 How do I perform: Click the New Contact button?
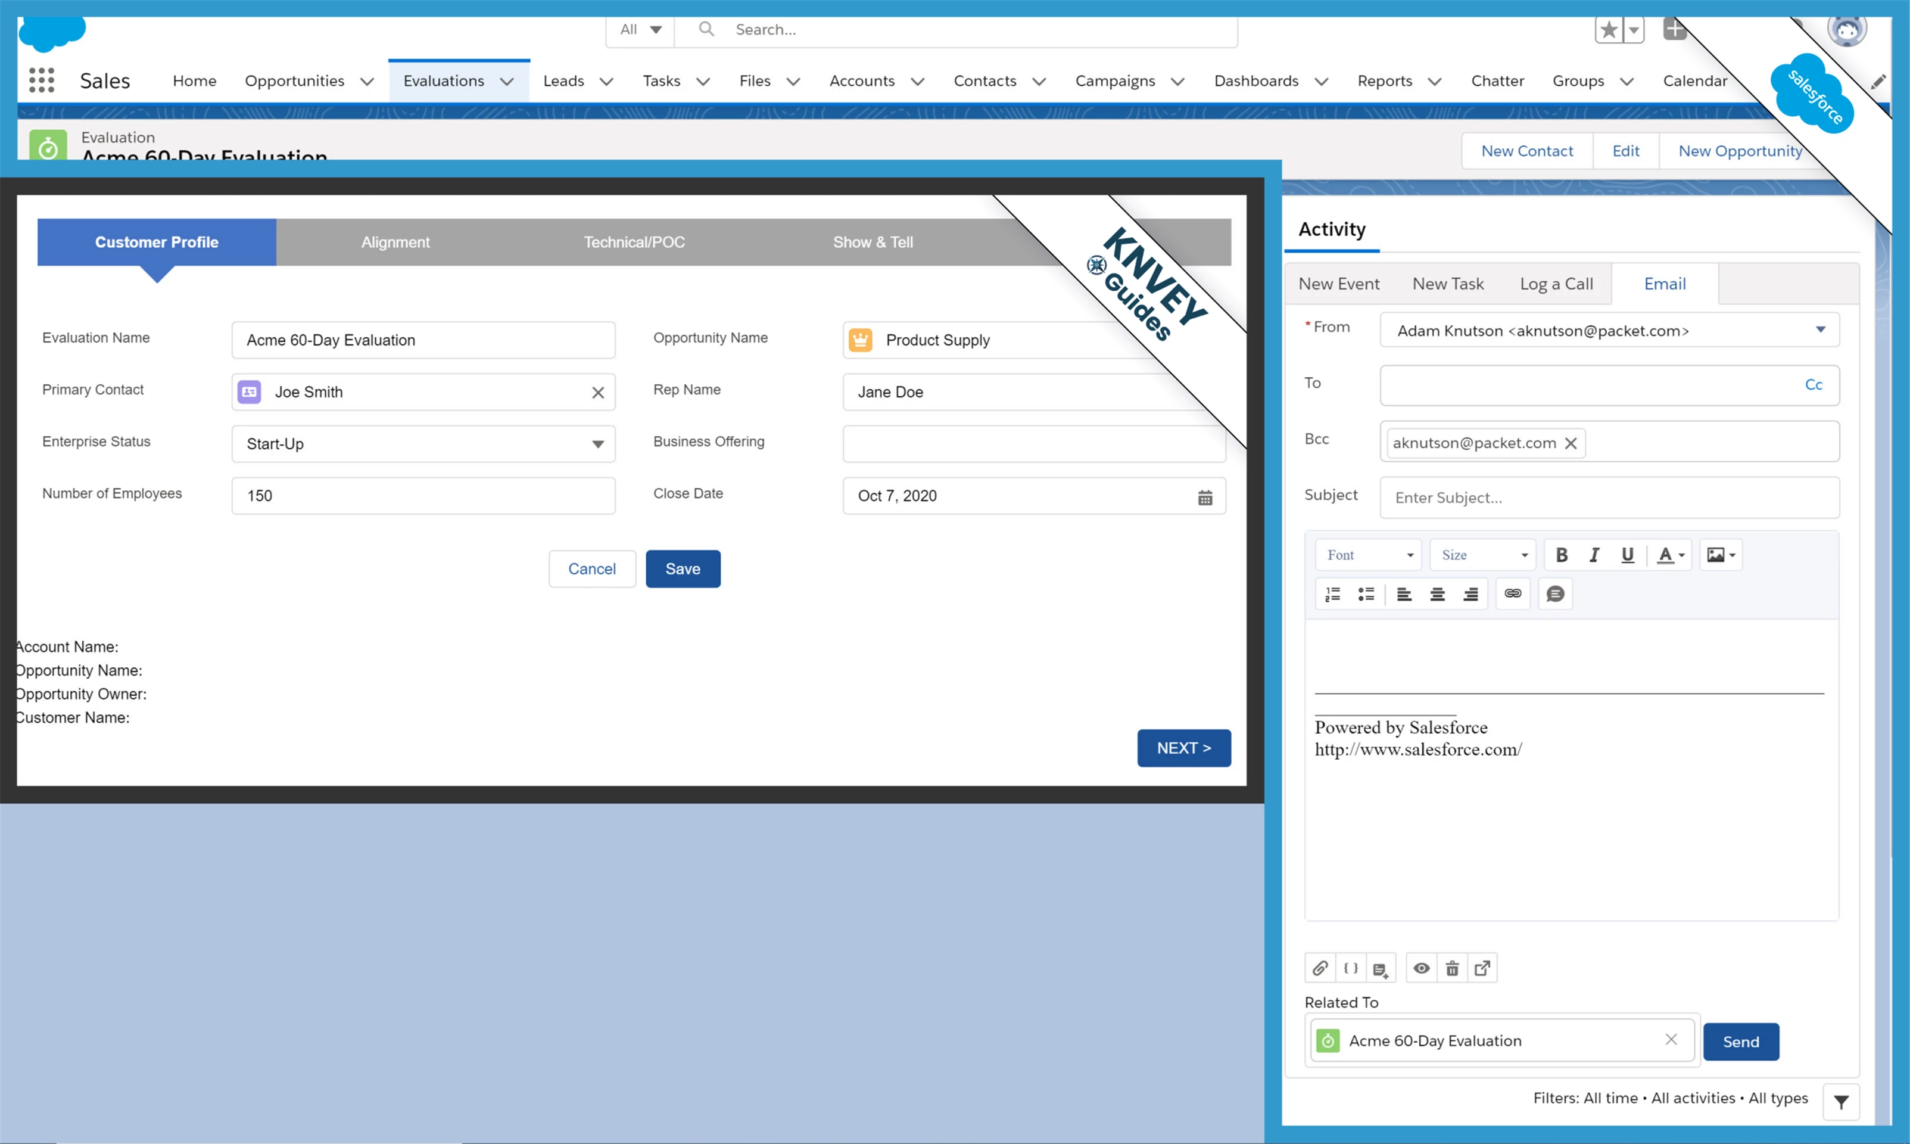(1526, 151)
